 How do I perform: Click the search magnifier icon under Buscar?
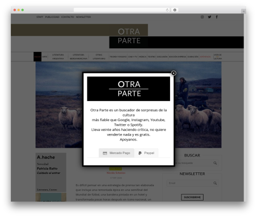(x=215, y=163)
